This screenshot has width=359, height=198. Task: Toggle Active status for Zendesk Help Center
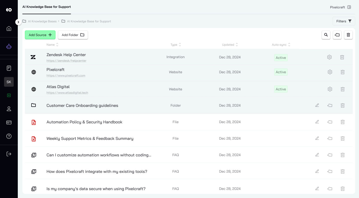281,58
